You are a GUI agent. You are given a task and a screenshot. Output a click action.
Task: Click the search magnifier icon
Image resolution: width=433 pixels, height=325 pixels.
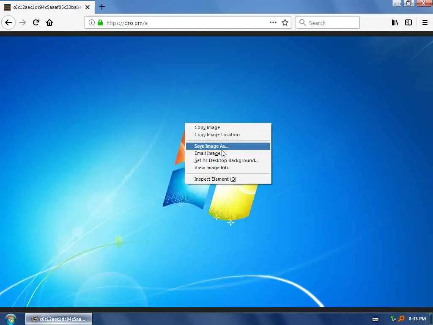point(303,23)
